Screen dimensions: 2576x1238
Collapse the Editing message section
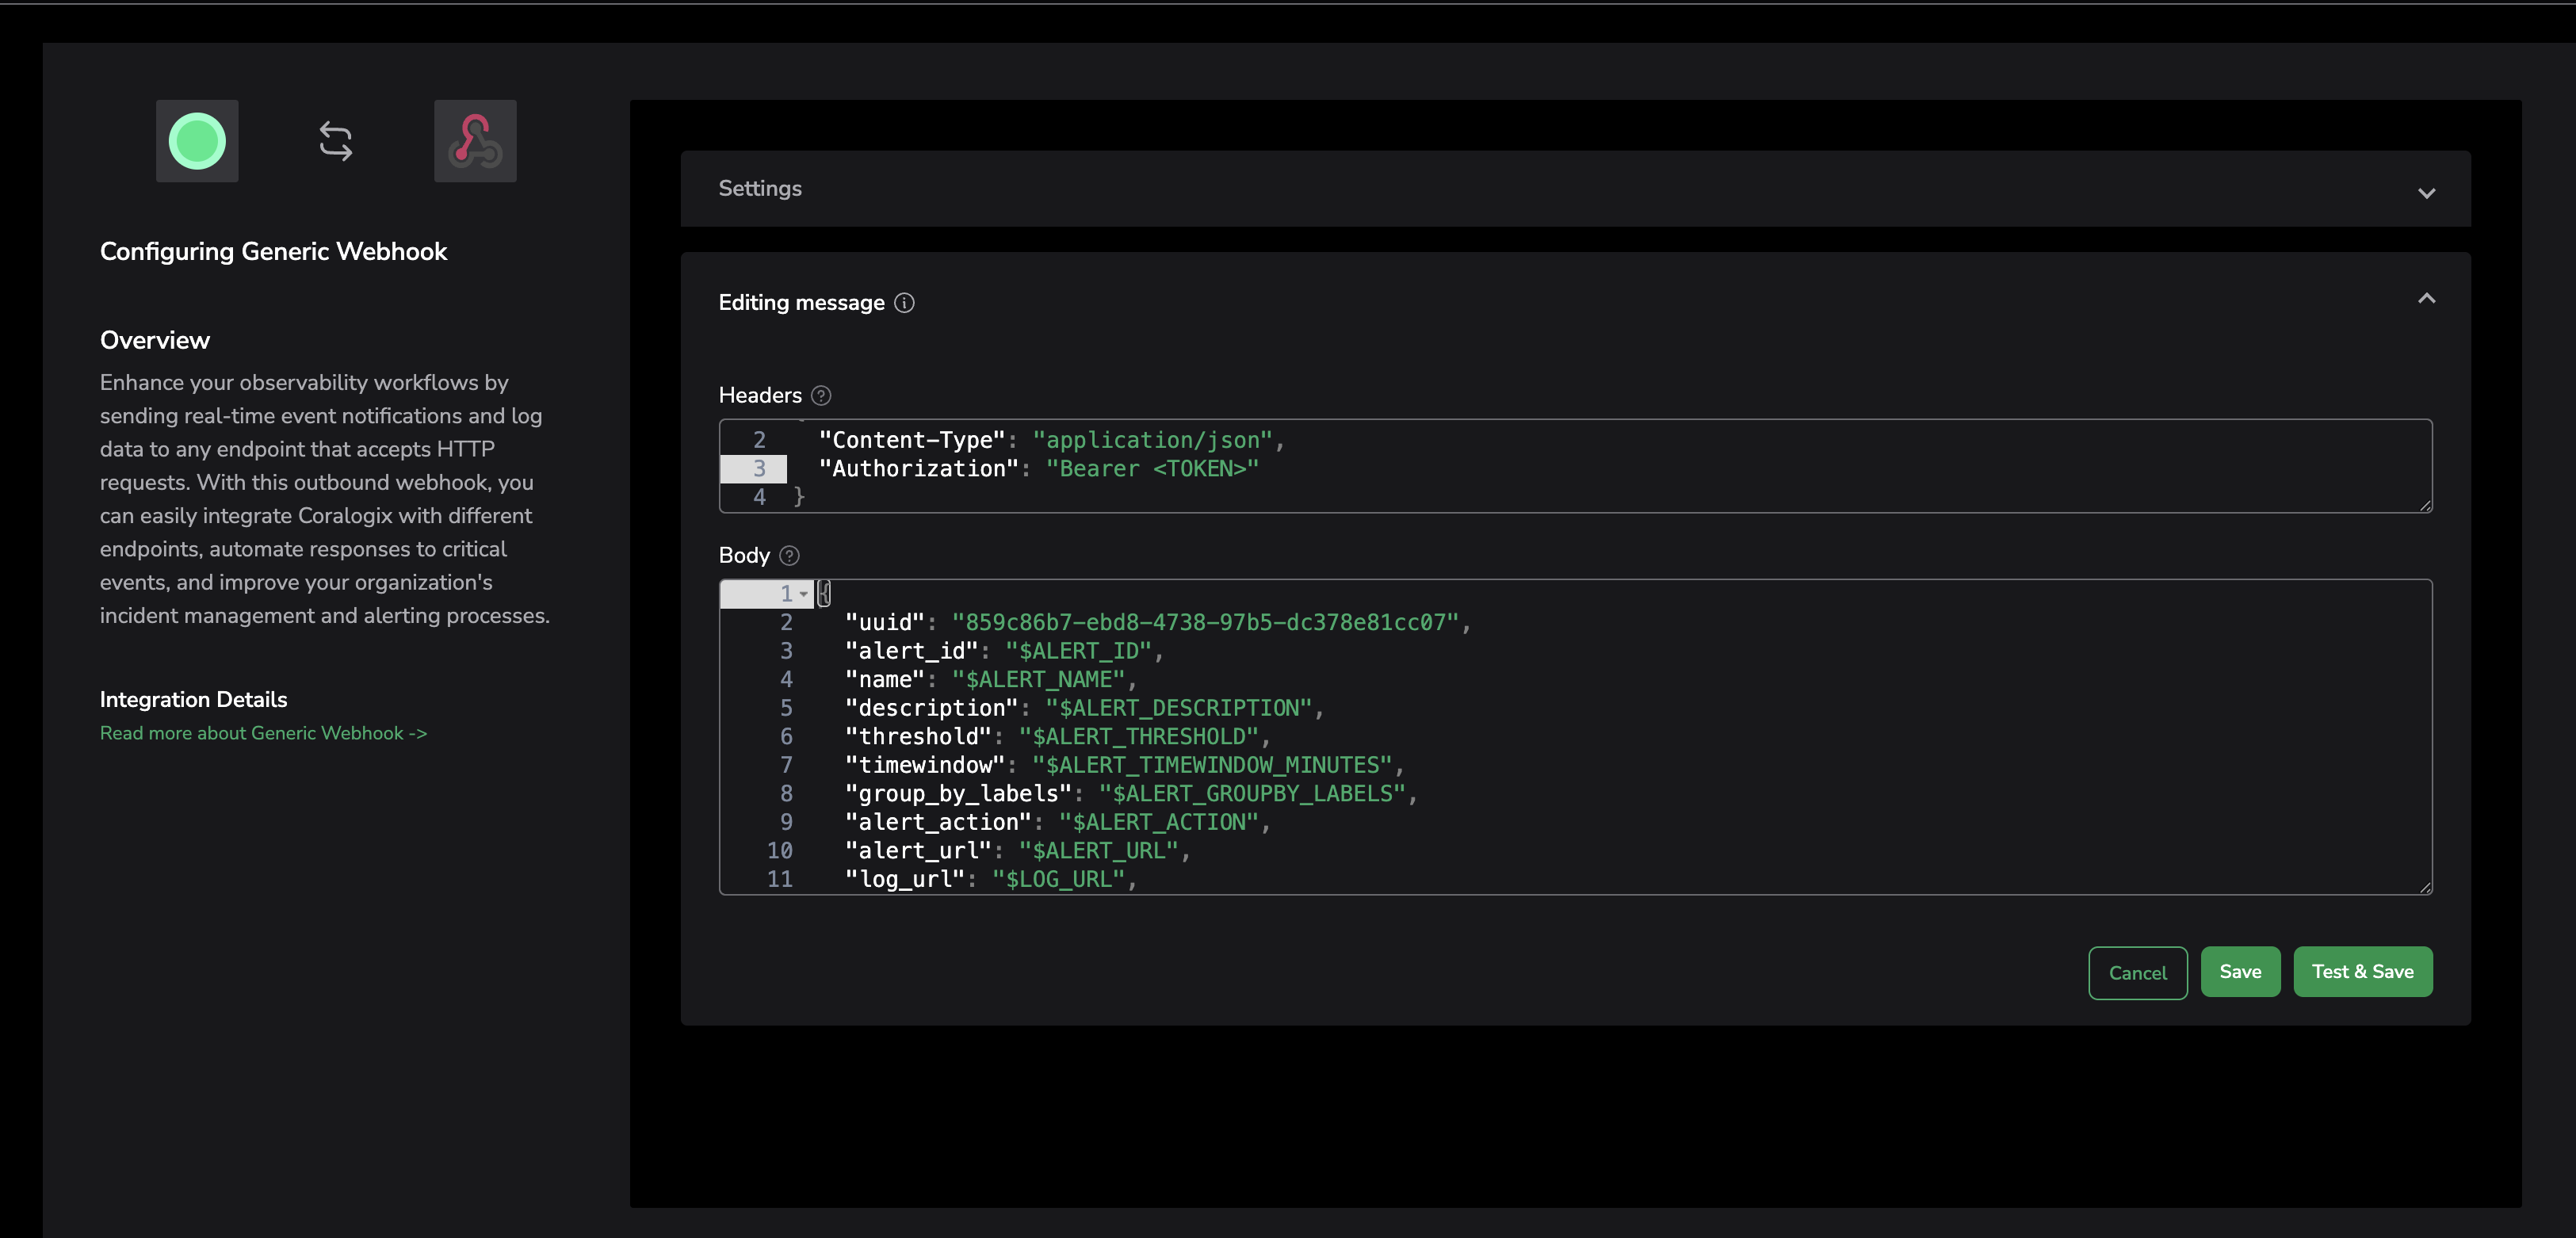2426,298
